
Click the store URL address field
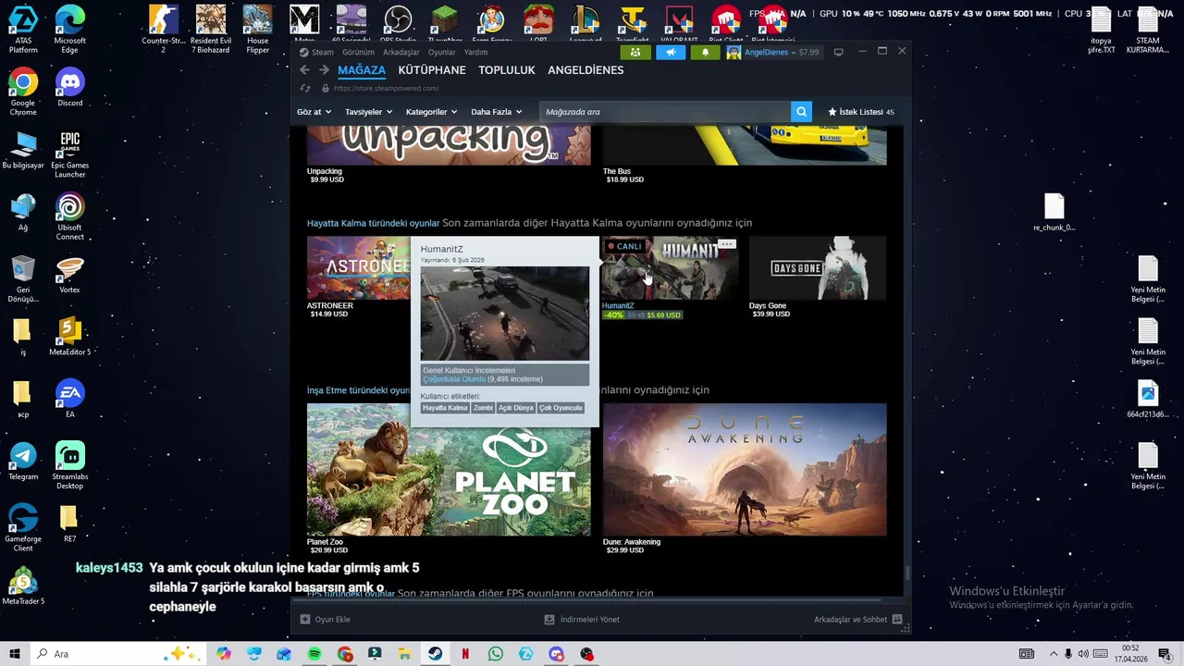point(386,88)
